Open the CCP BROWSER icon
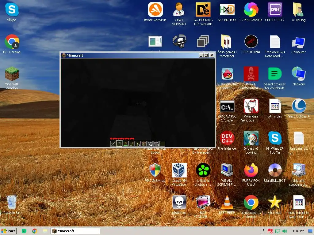 251,12
